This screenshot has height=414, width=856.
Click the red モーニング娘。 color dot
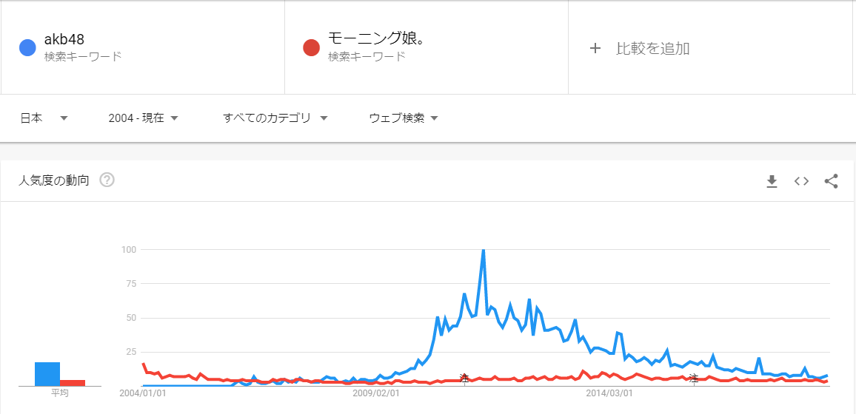[x=311, y=47]
